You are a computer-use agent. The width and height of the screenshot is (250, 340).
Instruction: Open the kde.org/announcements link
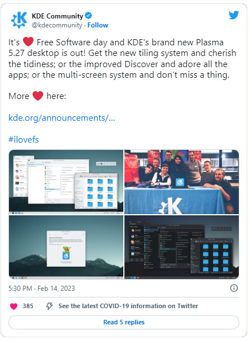click(x=62, y=118)
